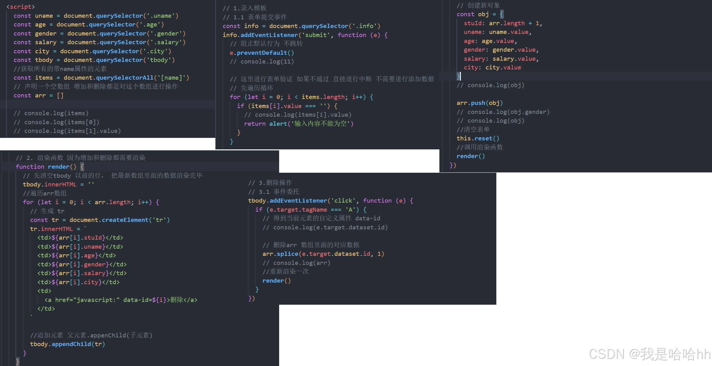Click e.preventDefault() in submit handler

coord(262,53)
